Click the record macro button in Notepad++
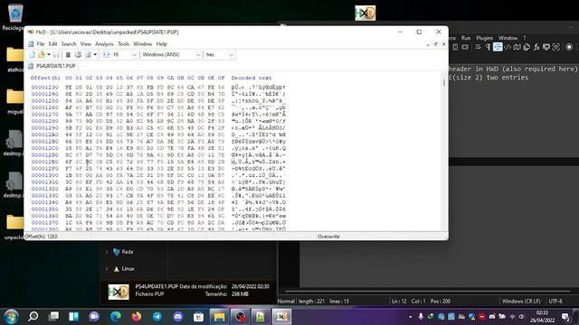The height and width of the screenshot is (325, 579). coord(569,47)
